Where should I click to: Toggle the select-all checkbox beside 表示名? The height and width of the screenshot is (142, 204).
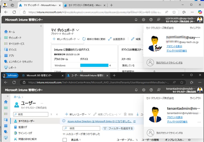(x=65, y=140)
